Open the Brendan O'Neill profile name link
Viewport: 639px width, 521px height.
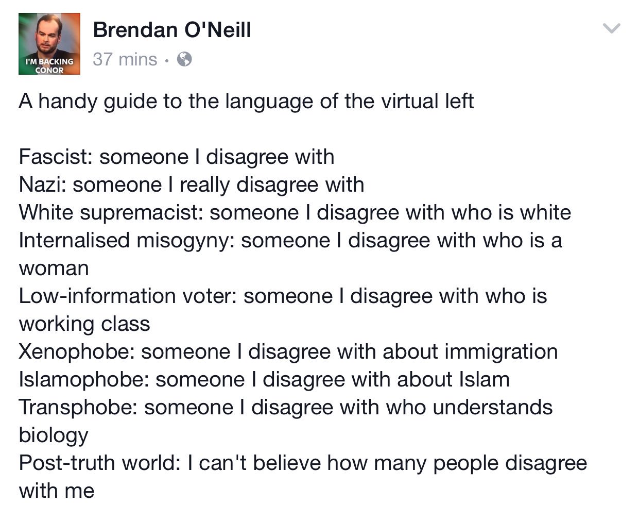coord(172,30)
